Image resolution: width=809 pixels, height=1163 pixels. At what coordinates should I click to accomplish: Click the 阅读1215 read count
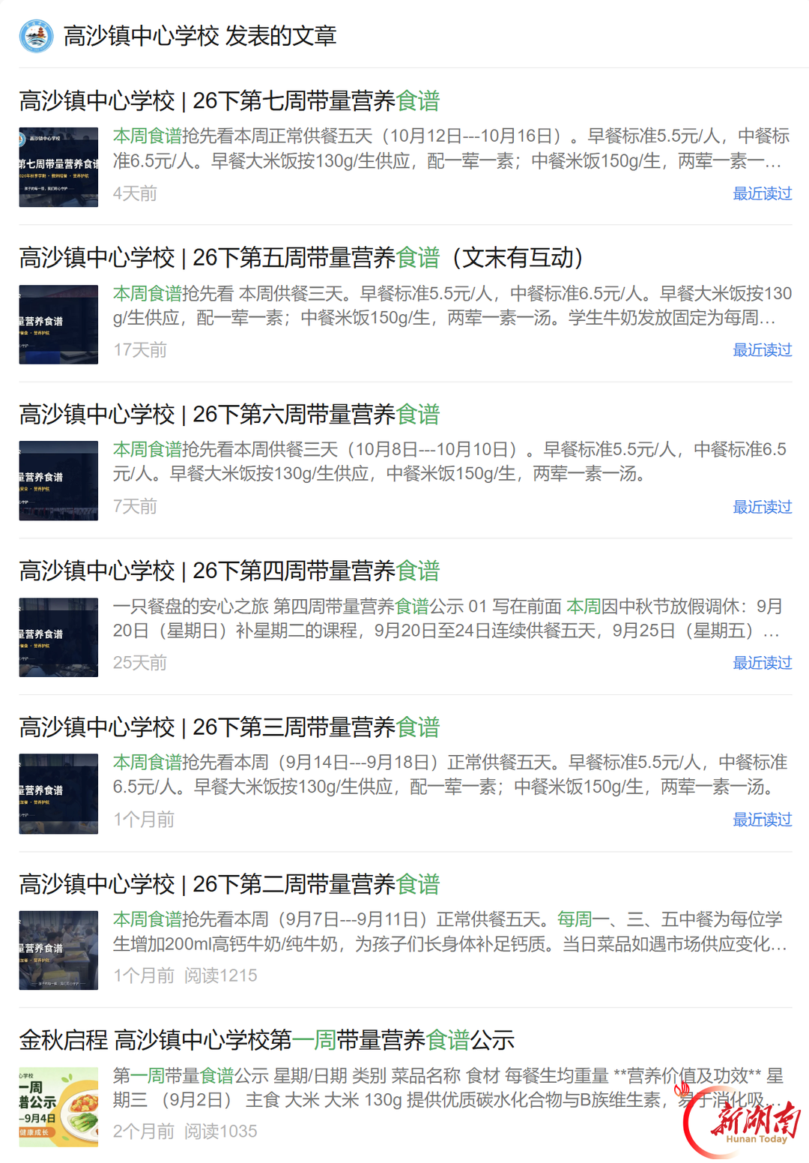click(221, 976)
